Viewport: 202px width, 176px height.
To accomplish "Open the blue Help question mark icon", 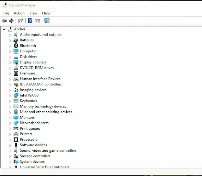I will tap(30, 21).
